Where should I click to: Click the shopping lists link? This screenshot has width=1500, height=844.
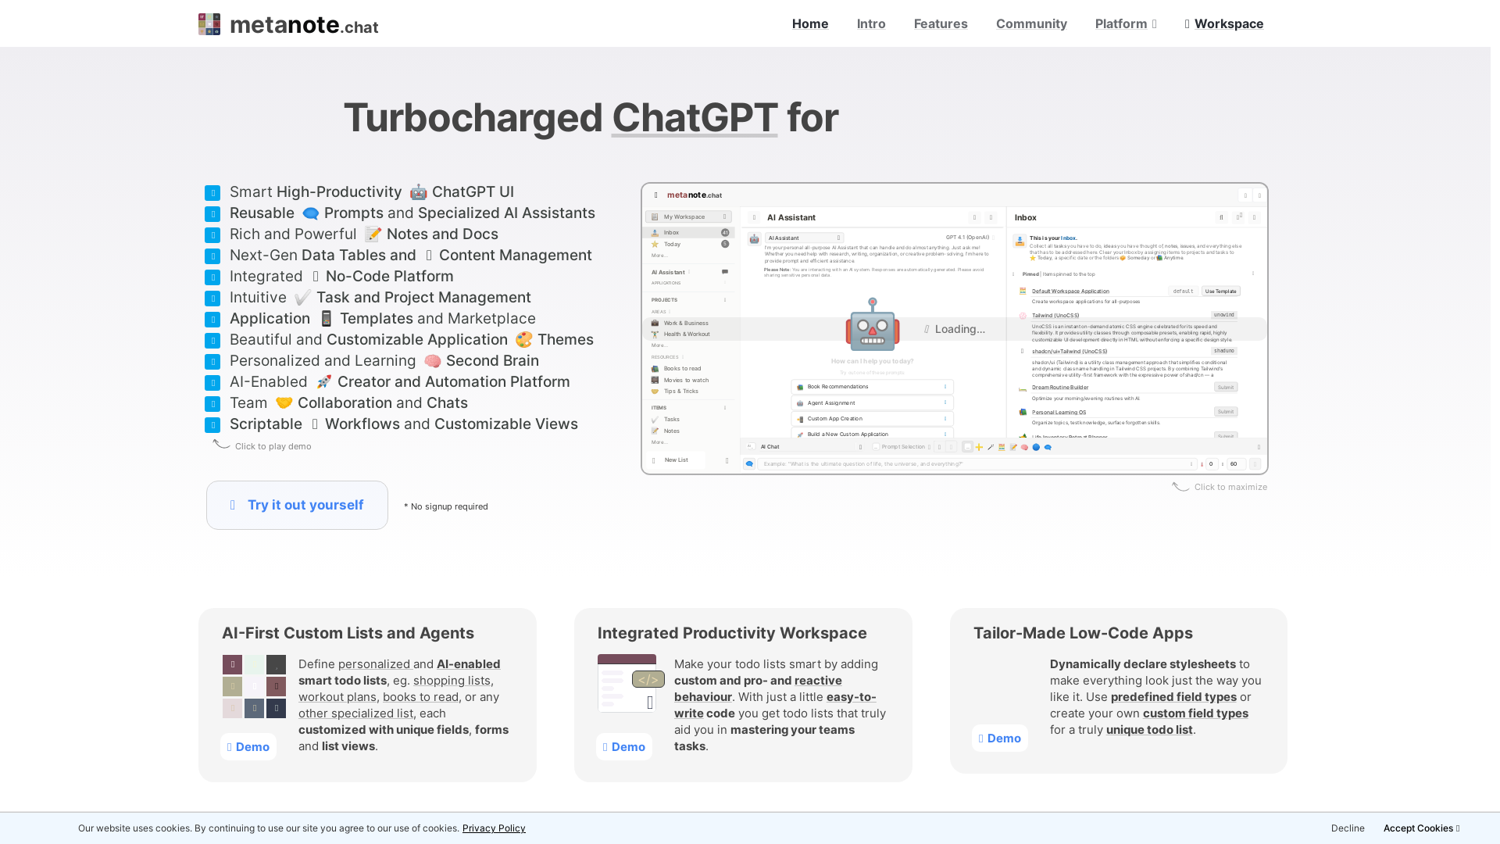click(452, 681)
